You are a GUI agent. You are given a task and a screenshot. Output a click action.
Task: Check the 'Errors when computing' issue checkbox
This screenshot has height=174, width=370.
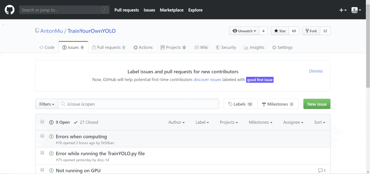(x=43, y=136)
